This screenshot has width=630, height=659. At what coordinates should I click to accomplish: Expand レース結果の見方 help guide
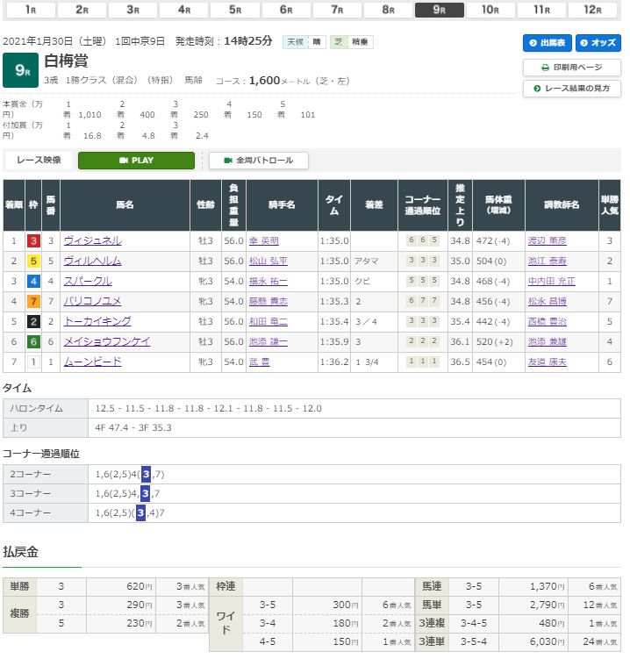(571, 89)
